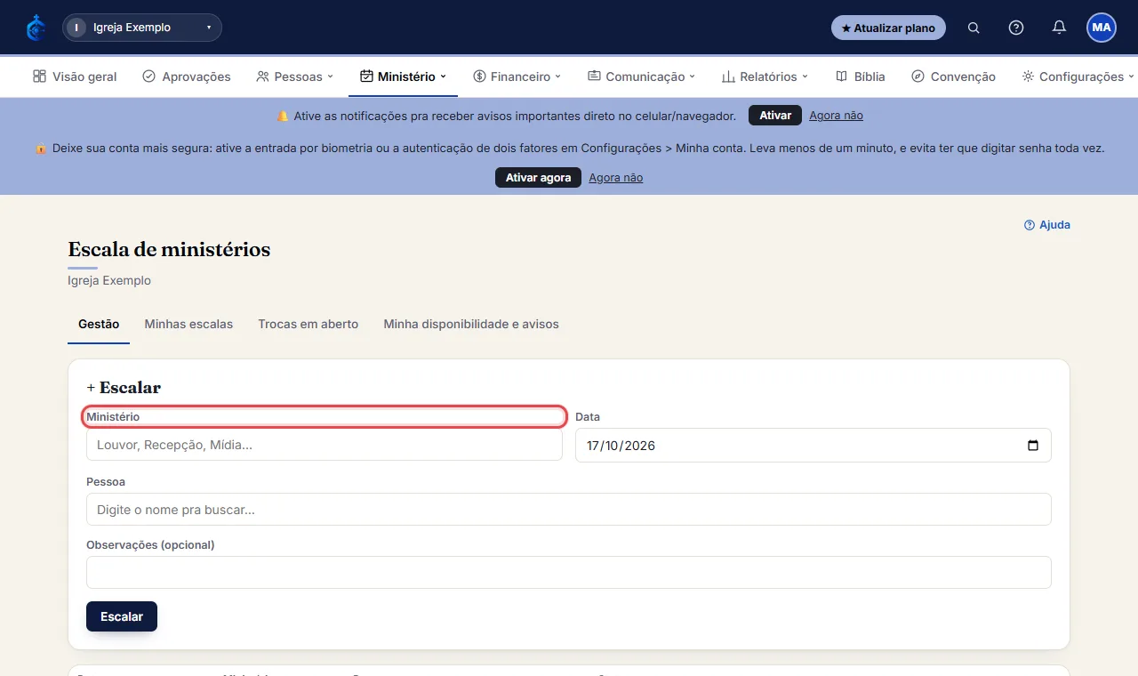Go to Visão geral

[x=75, y=76]
